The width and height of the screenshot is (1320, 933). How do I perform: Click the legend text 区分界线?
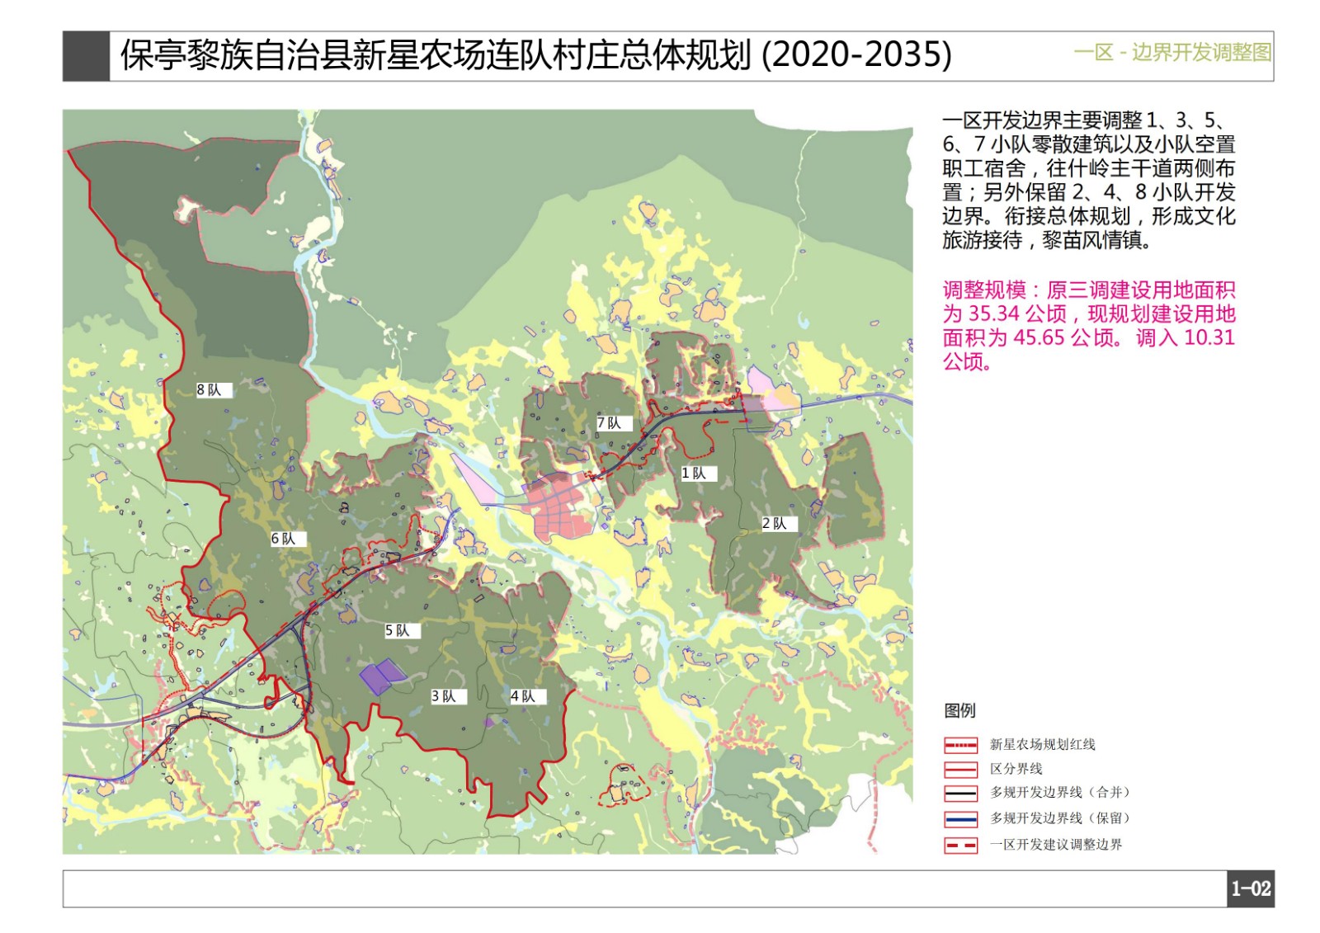[x=1016, y=769]
